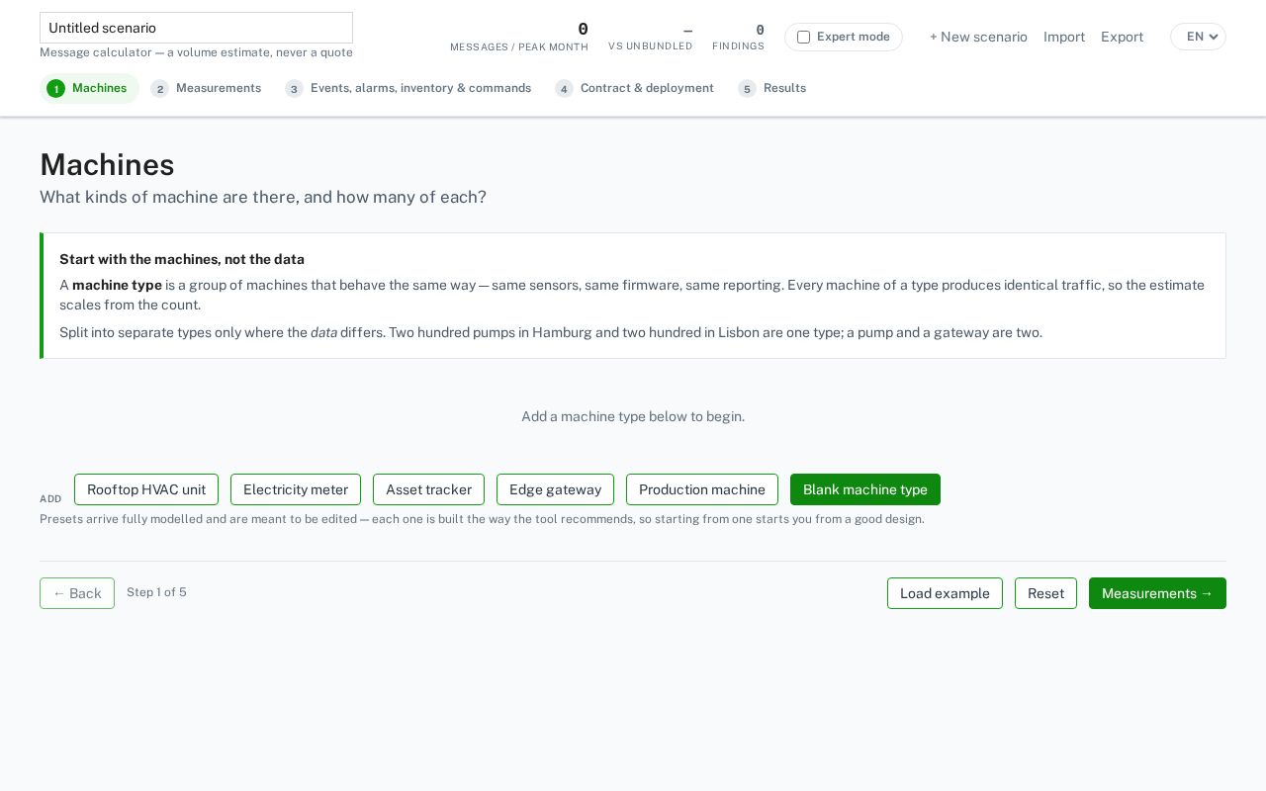Click the step 1 Machines number badge
This screenshot has width=1266, height=791.
55,89
